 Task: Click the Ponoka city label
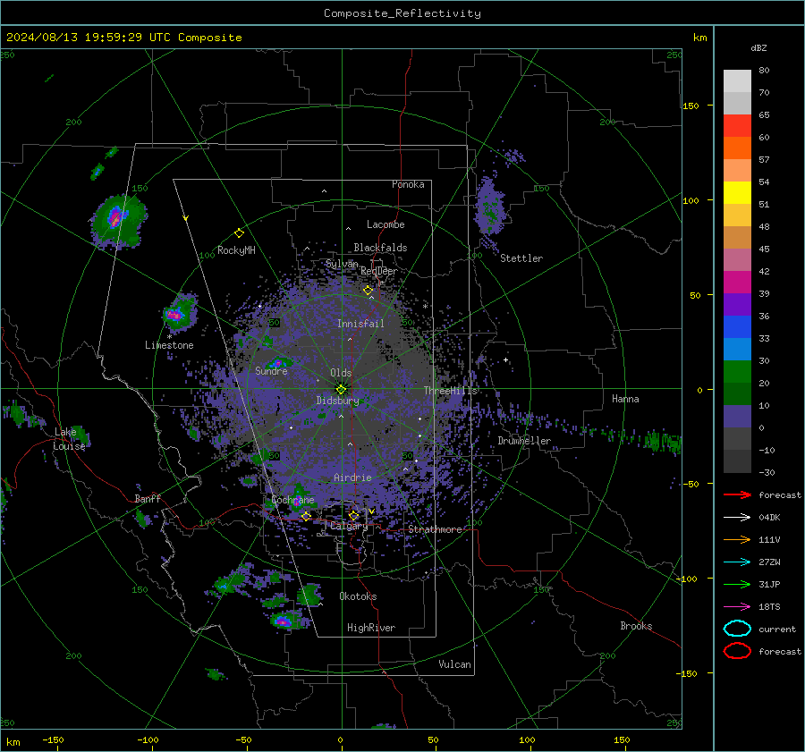(x=408, y=184)
